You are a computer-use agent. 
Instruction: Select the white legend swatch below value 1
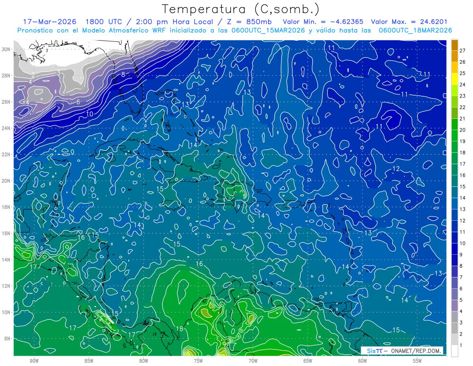tap(454, 351)
